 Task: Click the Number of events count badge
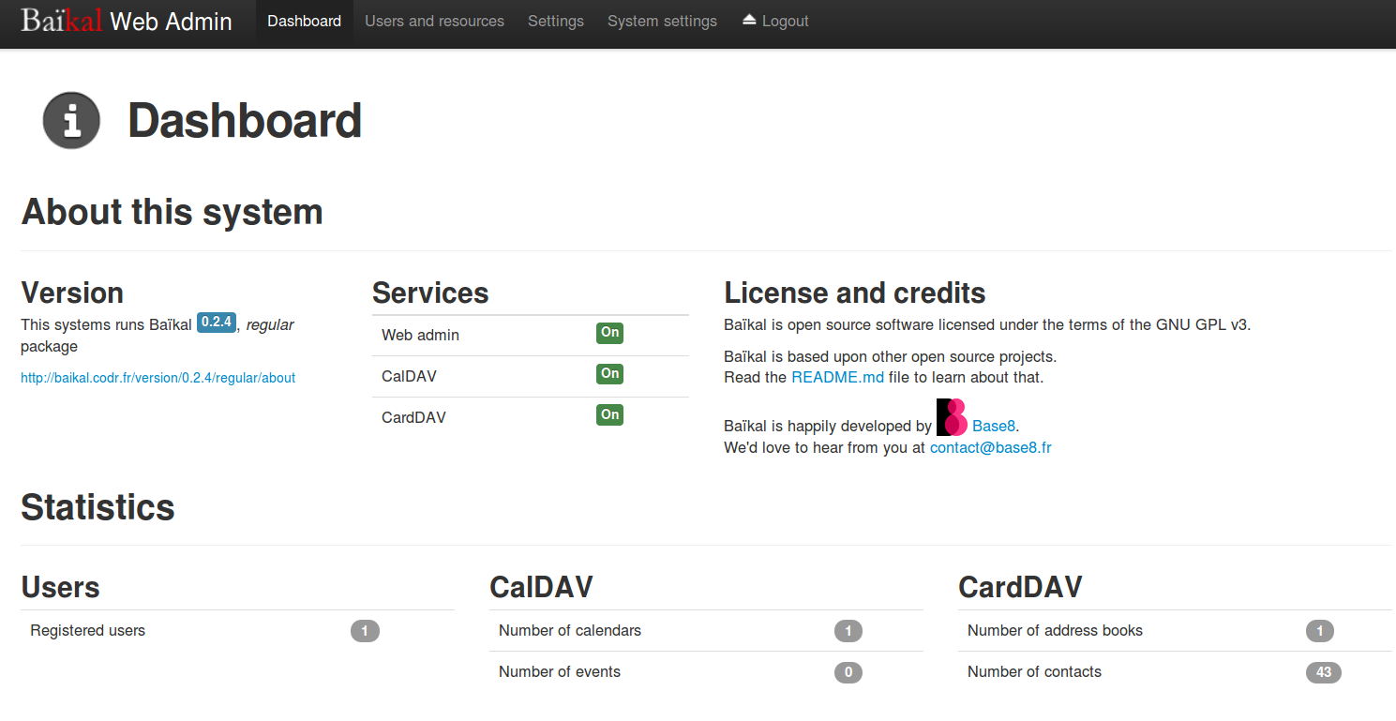[x=848, y=672]
